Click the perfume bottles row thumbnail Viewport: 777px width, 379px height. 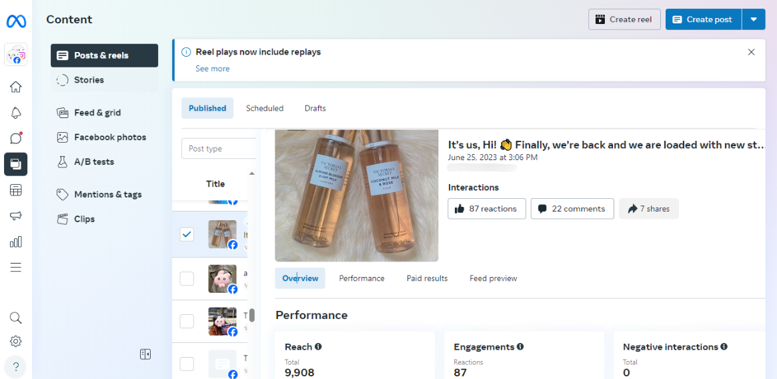pos(223,234)
